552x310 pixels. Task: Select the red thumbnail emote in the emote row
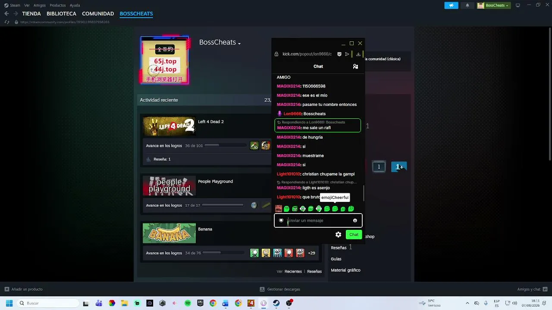click(279, 209)
